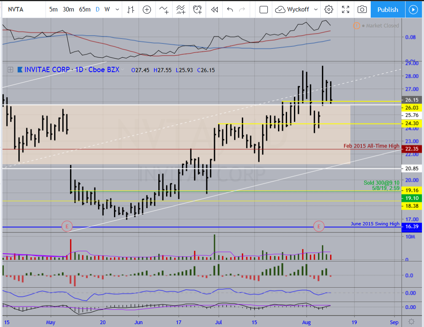The height and width of the screenshot is (327, 424).
Task: Toggle the left earnings E marker
Action: pyautogui.click(x=67, y=225)
